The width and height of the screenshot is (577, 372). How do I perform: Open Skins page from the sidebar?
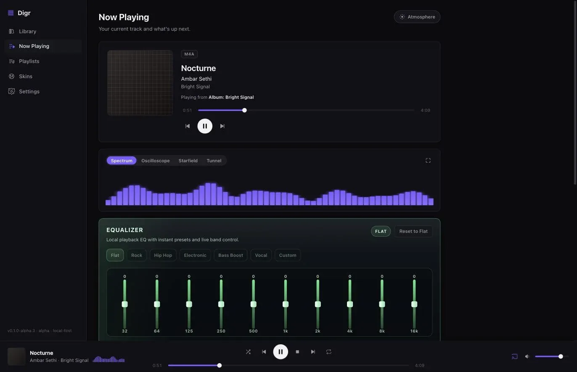pos(43,77)
